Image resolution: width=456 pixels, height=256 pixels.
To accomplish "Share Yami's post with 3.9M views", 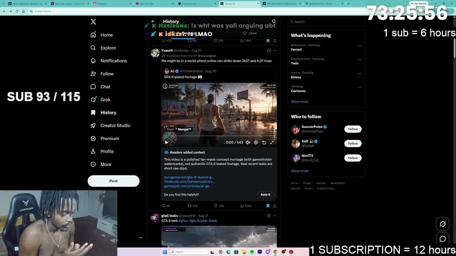I will 275,206.
